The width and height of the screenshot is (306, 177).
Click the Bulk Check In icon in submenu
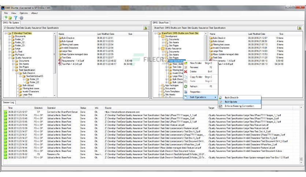click(x=220, y=98)
